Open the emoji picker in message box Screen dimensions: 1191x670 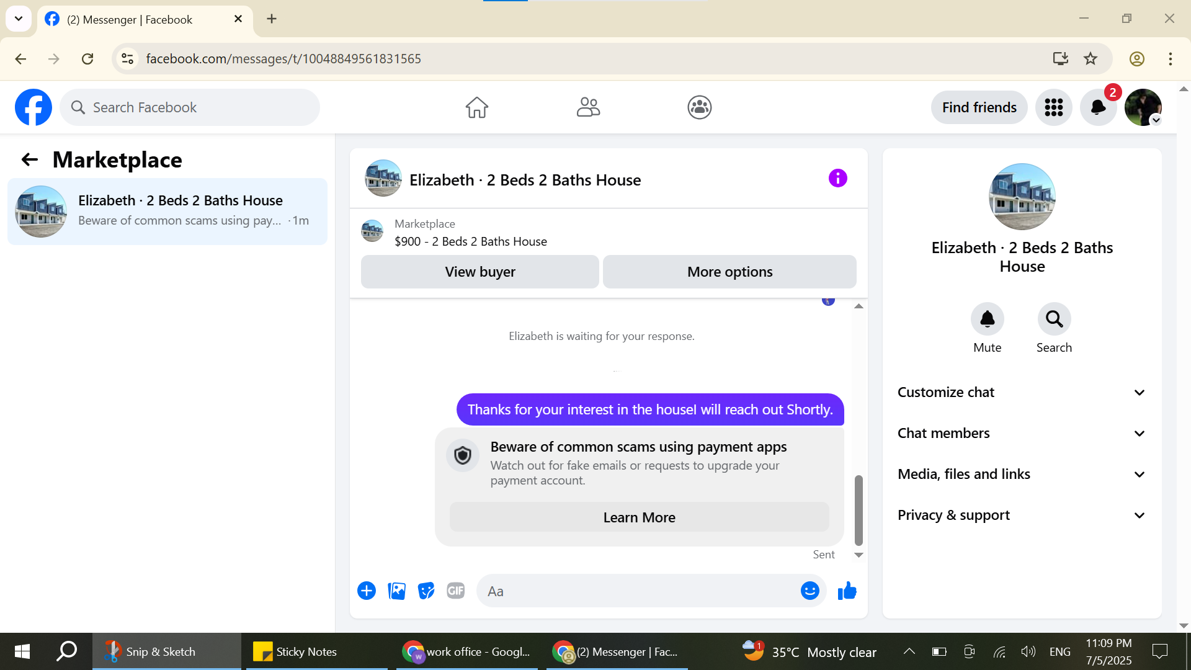point(810,591)
